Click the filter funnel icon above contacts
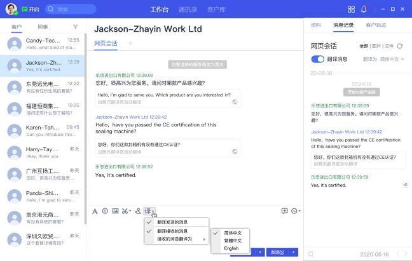Viewport: 412px width, 261px height. 76,27
